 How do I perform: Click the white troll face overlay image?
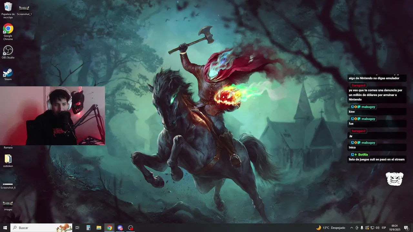(395, 179)
